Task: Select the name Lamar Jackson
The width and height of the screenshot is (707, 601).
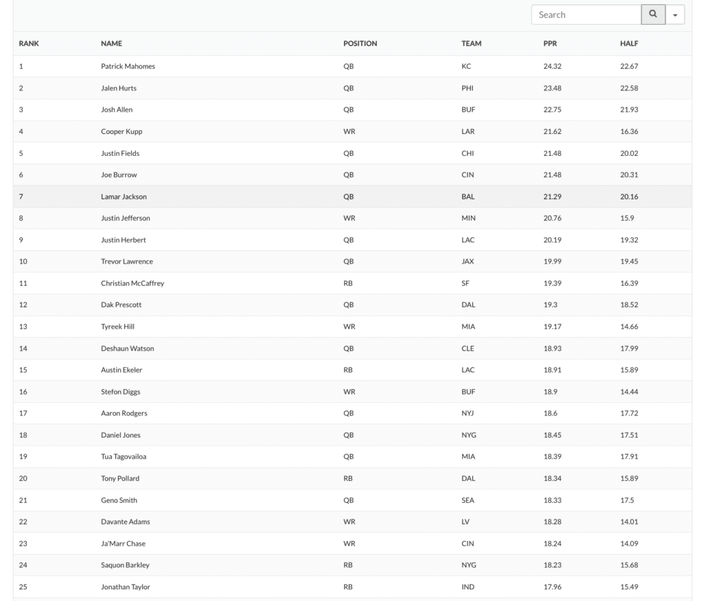Action: [x=124, y=197]
